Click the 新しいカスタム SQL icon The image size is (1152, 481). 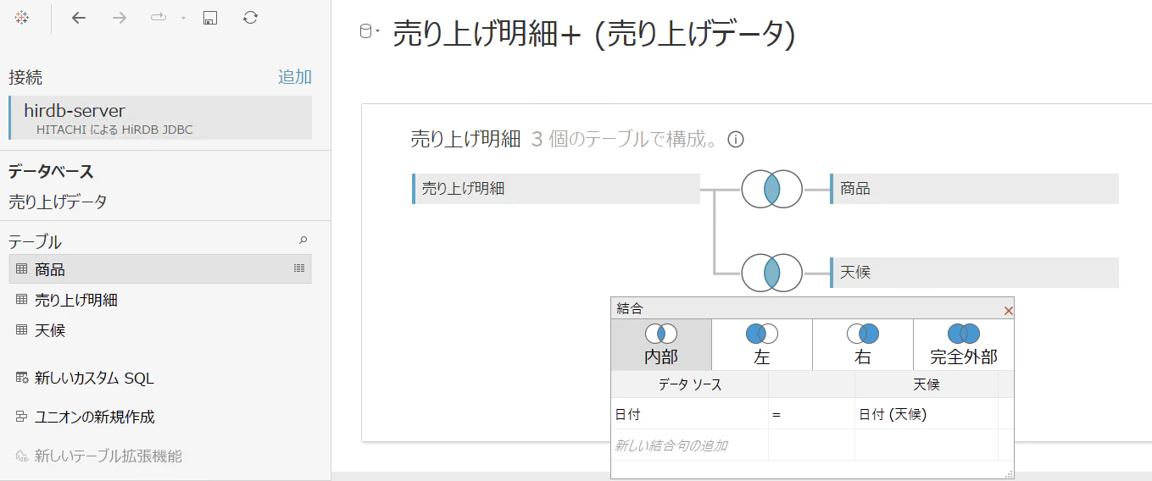pyautogui.click(x=22, y=379)
